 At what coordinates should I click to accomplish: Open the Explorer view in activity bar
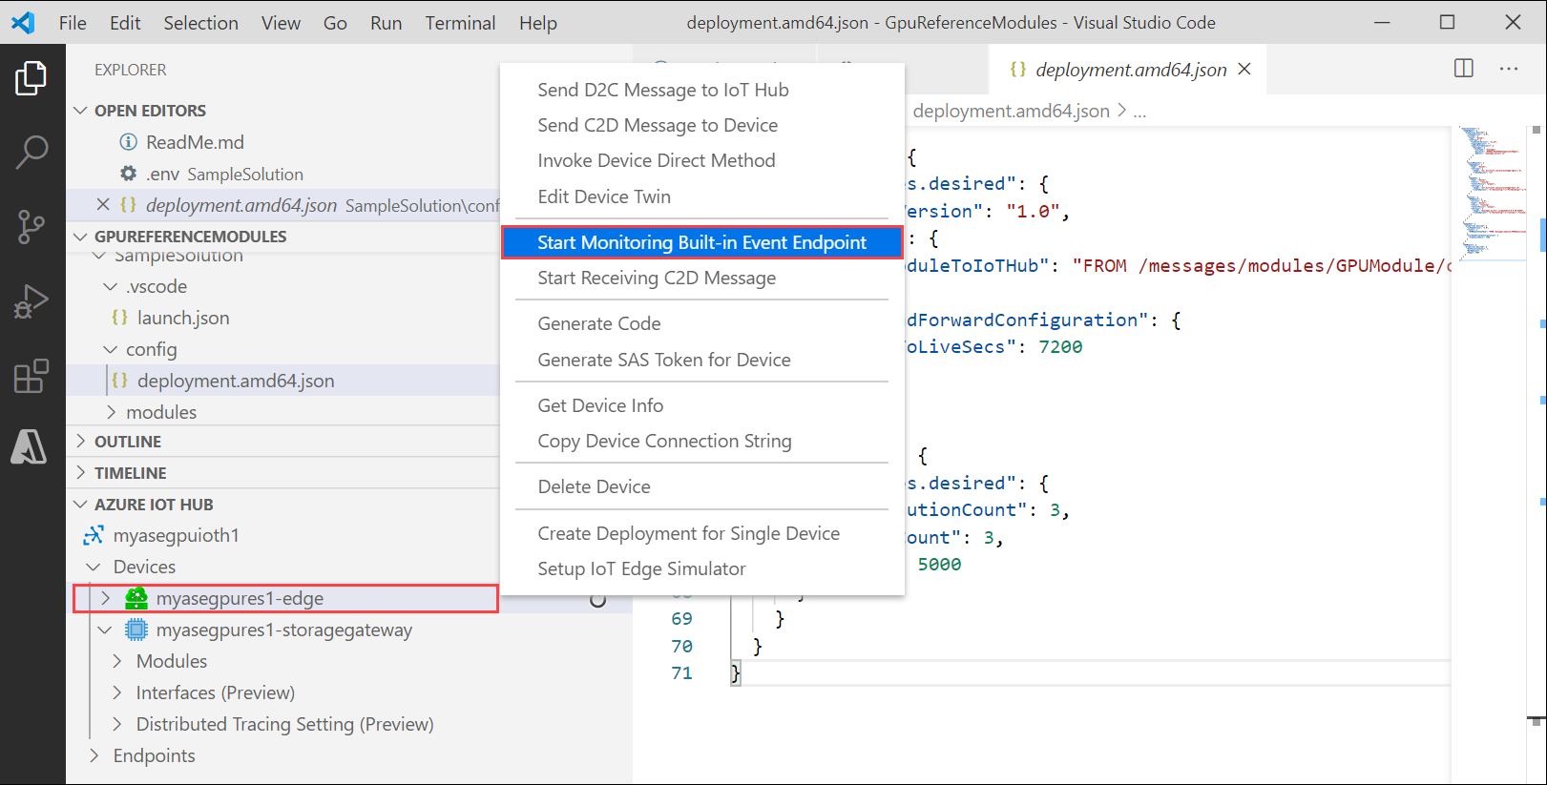31,78
